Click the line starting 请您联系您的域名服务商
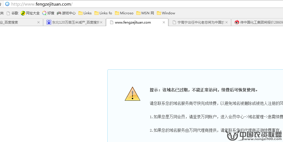The width and height of the screenshot is (283, 142). pos(216,104)
